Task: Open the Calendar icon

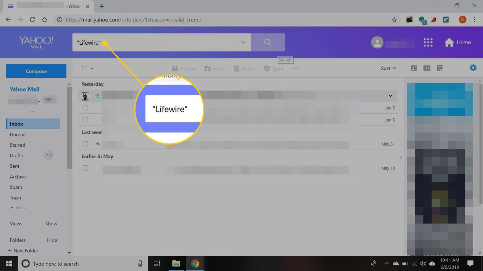Action: (x=427, y=68)
